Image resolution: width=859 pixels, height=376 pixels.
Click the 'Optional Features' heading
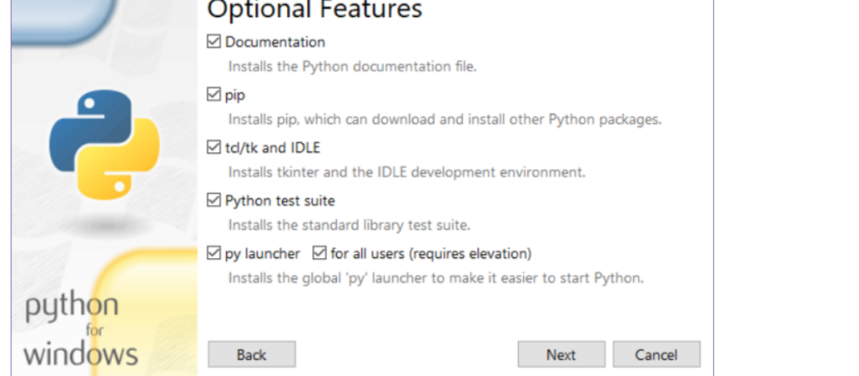(x=315, y=10)
